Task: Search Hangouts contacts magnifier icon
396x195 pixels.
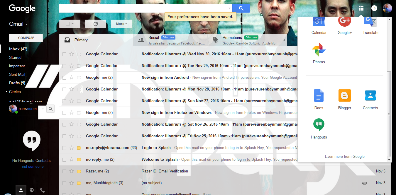Action: pyautogui.click(x=50, y=109)
